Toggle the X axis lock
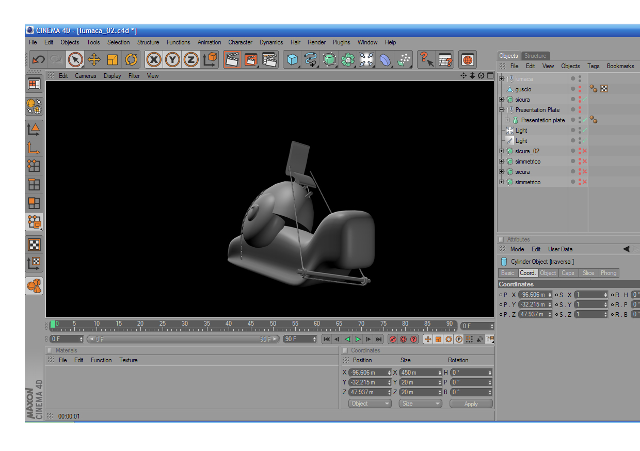The height and width of the screenshot is (451, 640). click(x=153, y=60)
